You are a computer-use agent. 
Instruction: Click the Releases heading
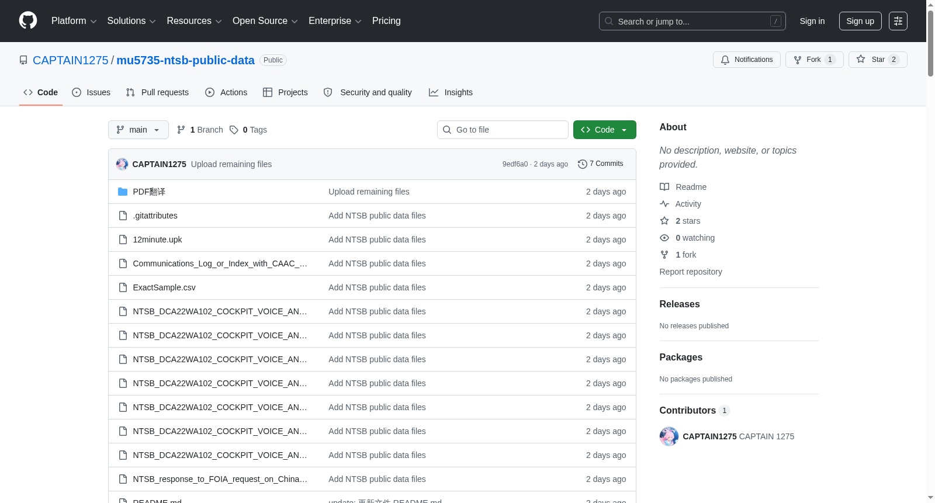[680, 304]
